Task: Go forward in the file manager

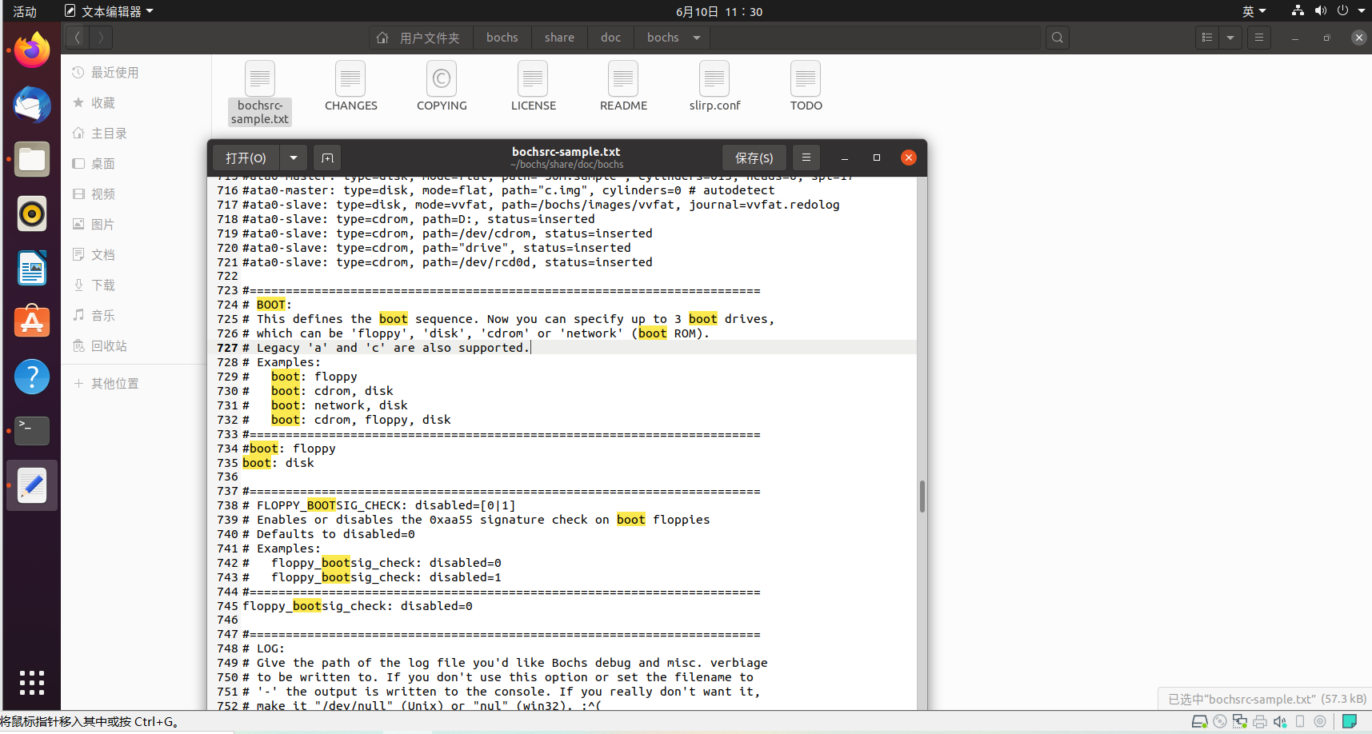Action: tap(101, 38)
